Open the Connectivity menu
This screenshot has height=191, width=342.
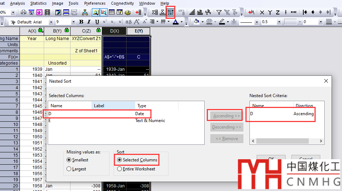122,3
